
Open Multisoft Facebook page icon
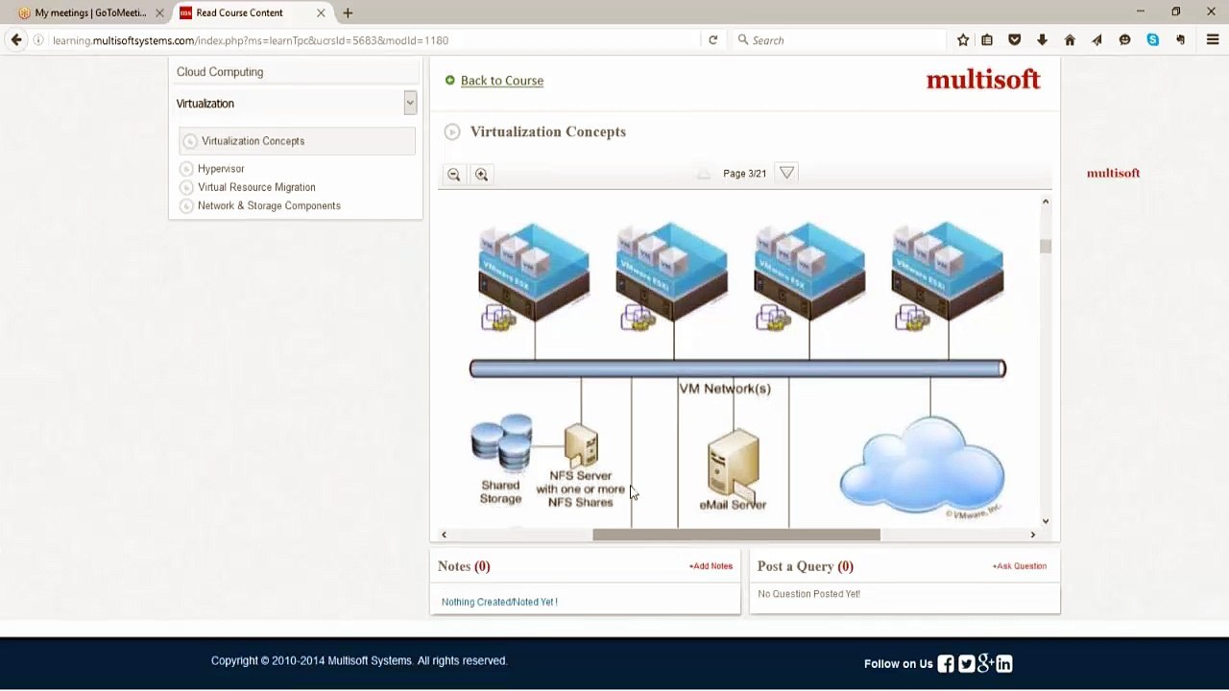[x=946, y=663]
